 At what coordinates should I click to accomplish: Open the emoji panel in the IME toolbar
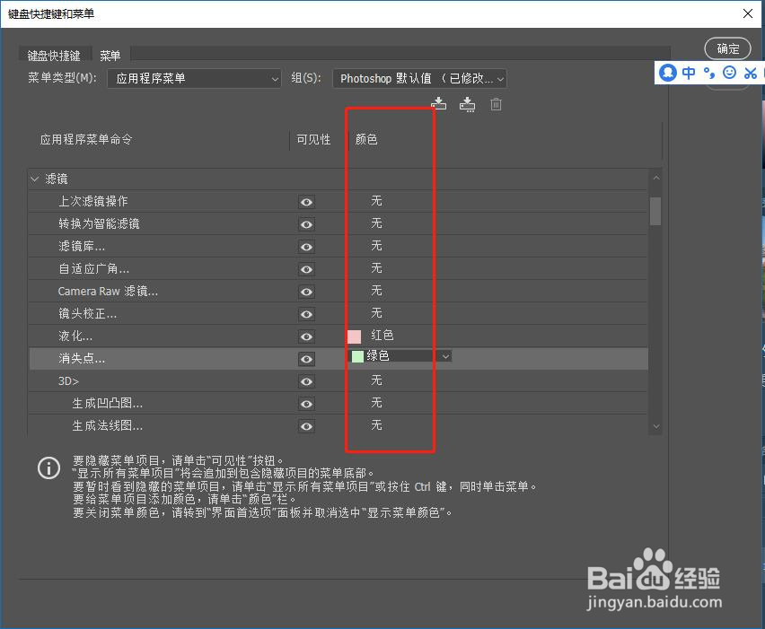click(730, 73)
